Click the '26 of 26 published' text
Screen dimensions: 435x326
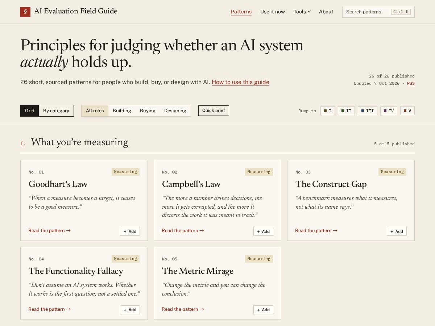click(392, 76)
